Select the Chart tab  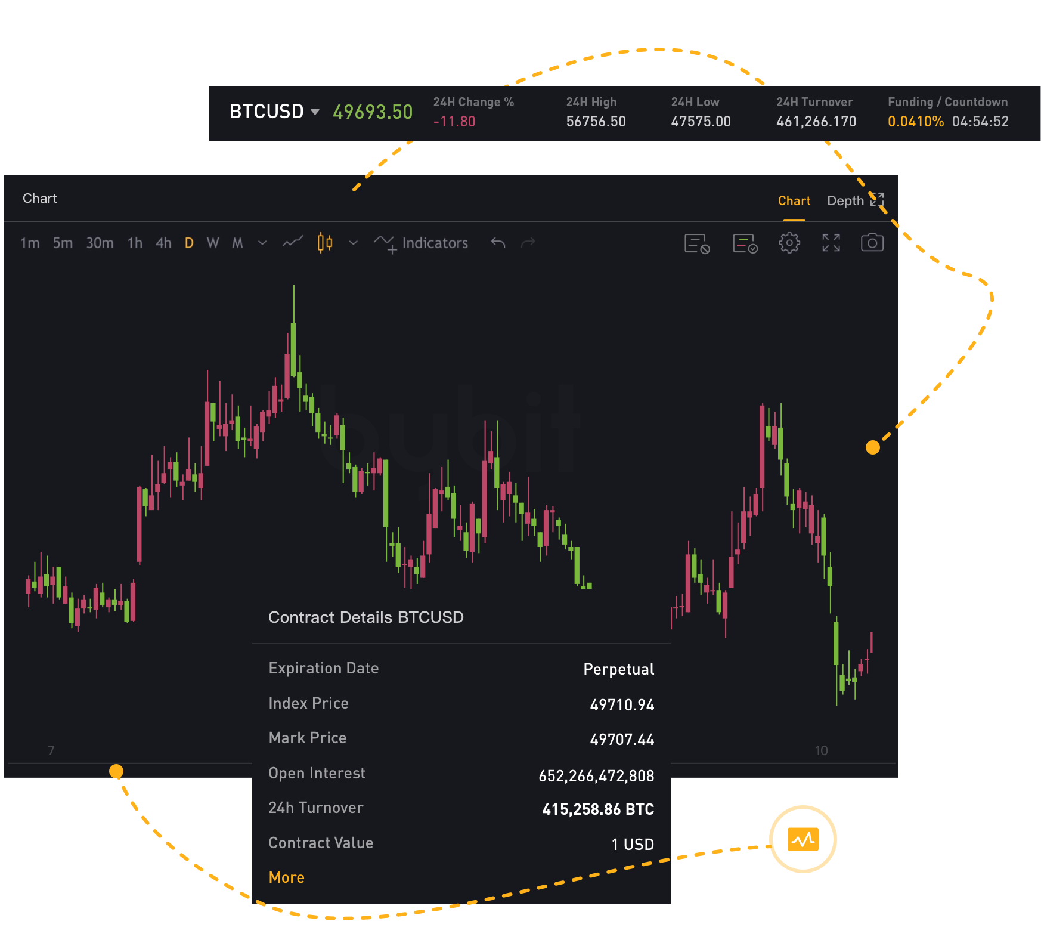[x=794, y=201]
